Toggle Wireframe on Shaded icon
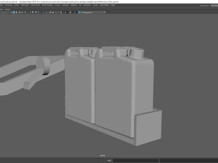This screenshot has width=218, height=163. (x=20, y=12)
